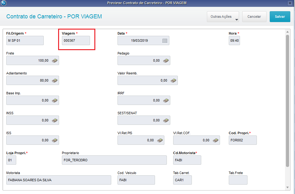295x194 pixels.
Task: Open calculator icon in SEST/SENAT field
Action: coord(166,120)
